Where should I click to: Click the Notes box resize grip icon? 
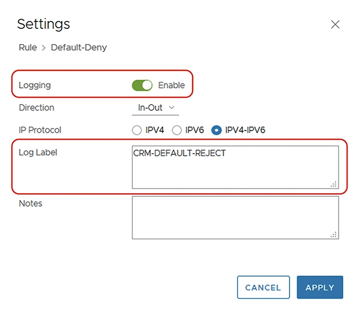334,235
